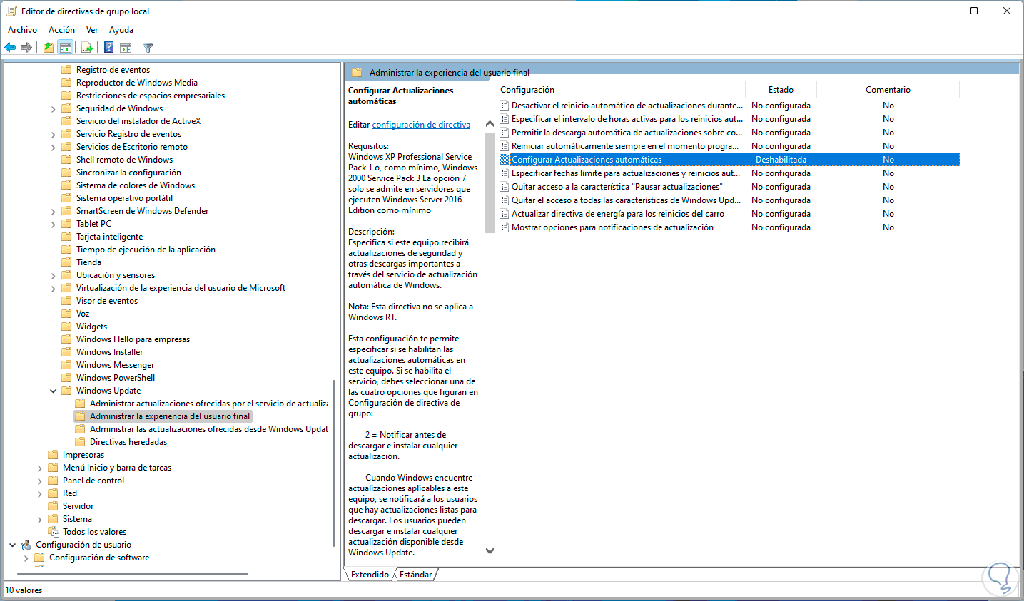Sort by the Estado column header
The image size is (1024, 601).
[781, 90]
